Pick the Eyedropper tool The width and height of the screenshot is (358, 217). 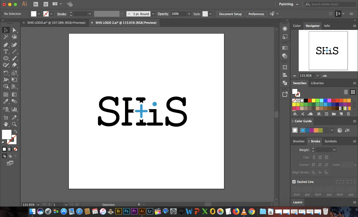pos(6,102)
